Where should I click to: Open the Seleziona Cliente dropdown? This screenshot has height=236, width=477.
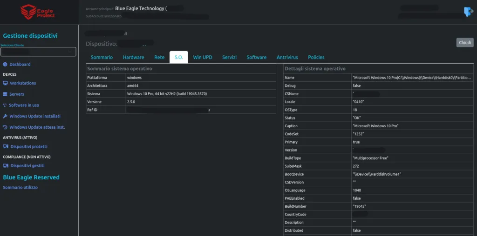click(38, 52)
